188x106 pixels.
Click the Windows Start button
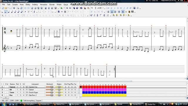coord(4,104)
